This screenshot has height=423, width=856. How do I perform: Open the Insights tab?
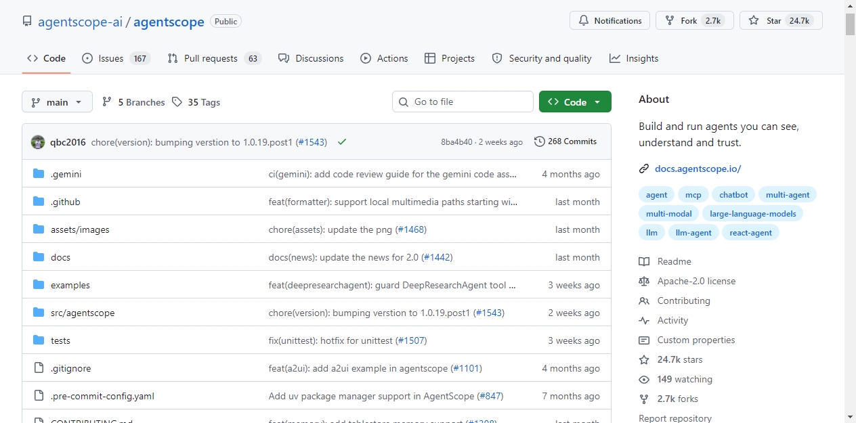634,58
